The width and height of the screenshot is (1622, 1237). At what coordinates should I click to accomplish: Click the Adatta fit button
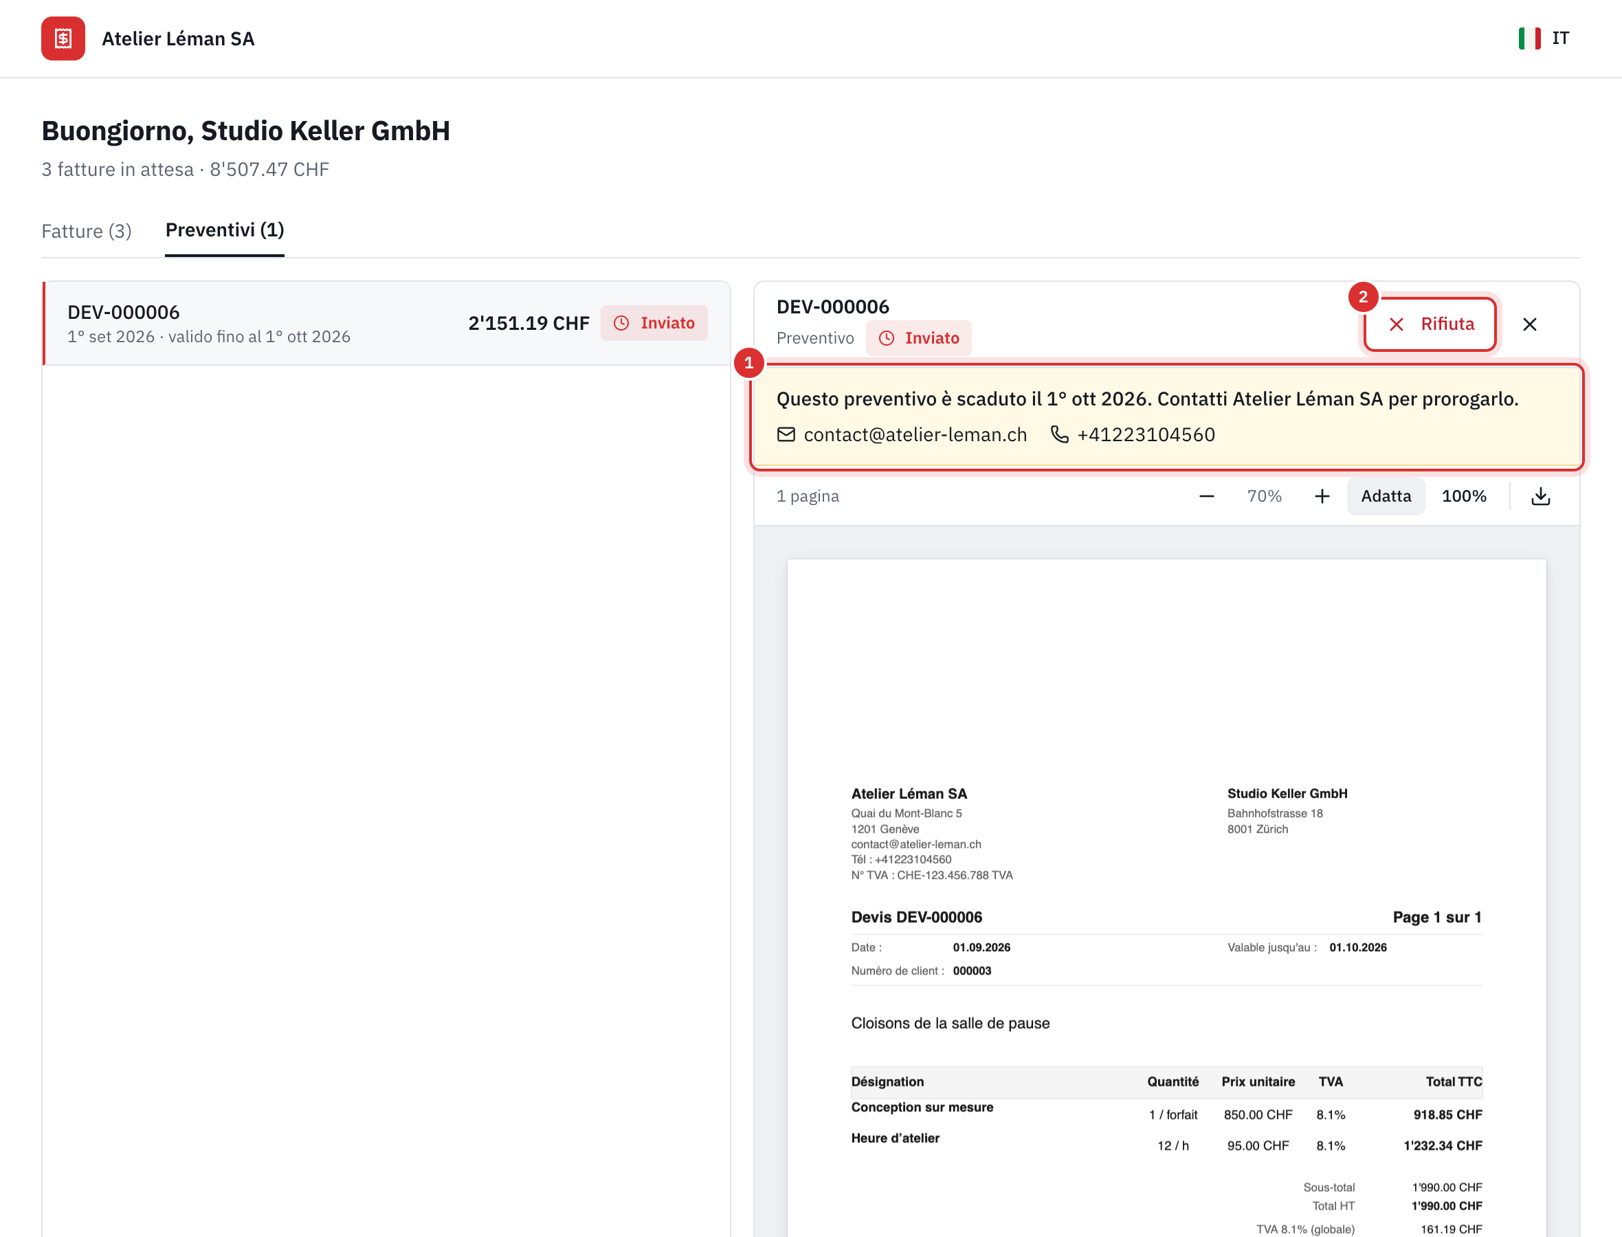click(1386, 496)
